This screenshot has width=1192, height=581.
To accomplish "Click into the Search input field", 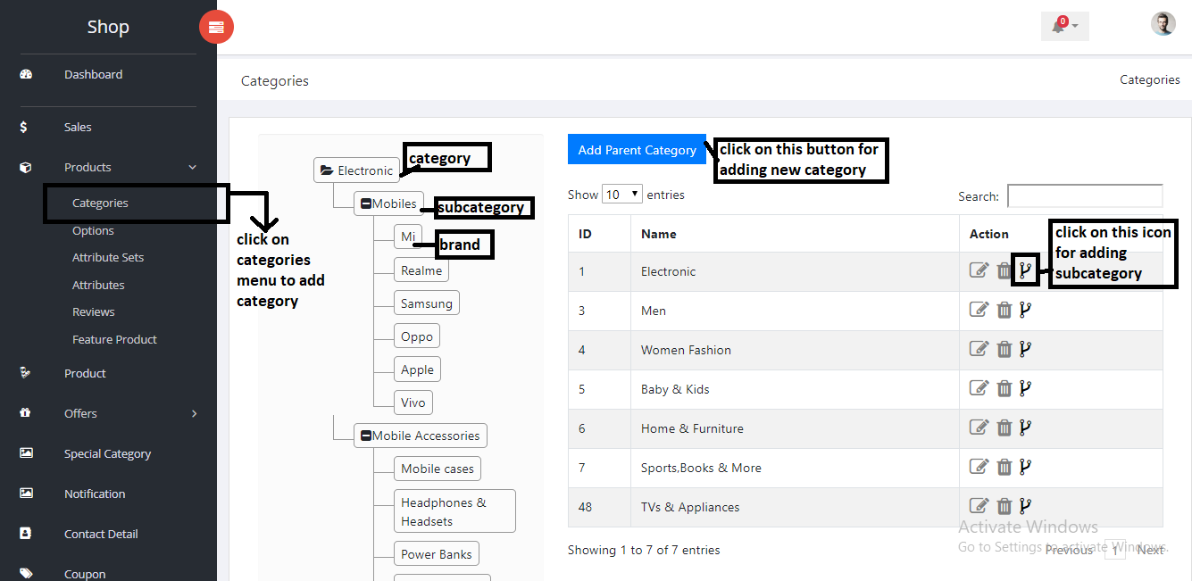I will coord(1084,196).
